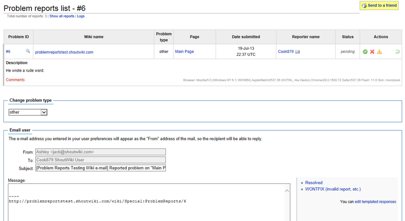The image size is (405, 221).
Task: Click into the Subject input field
Action: 101,168
